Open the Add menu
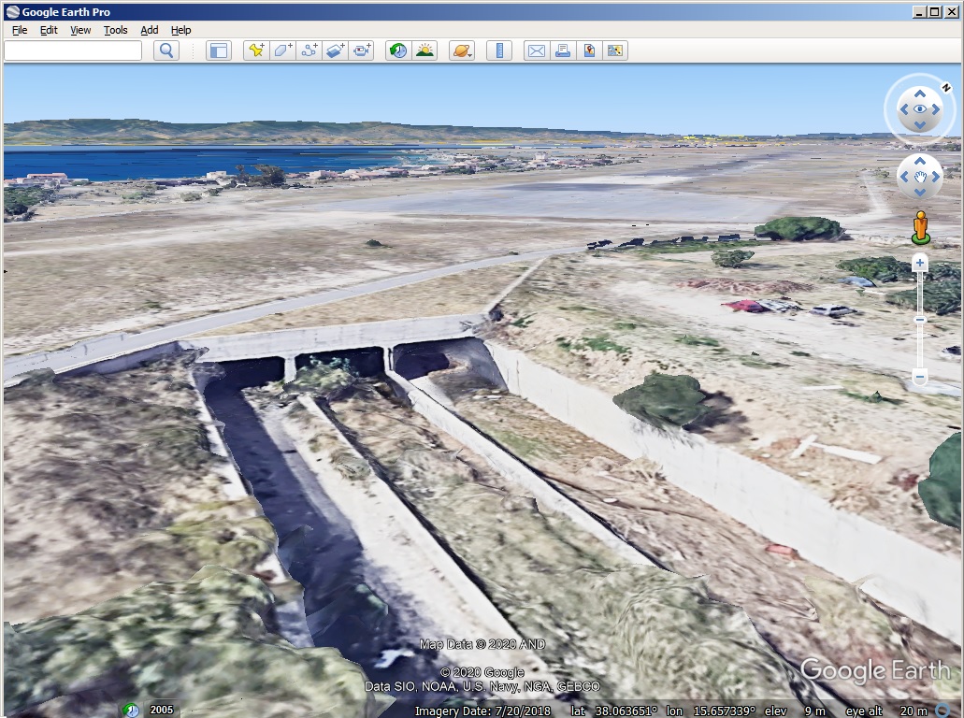Screen dimensions: 964x718 [x=150, y=30]
